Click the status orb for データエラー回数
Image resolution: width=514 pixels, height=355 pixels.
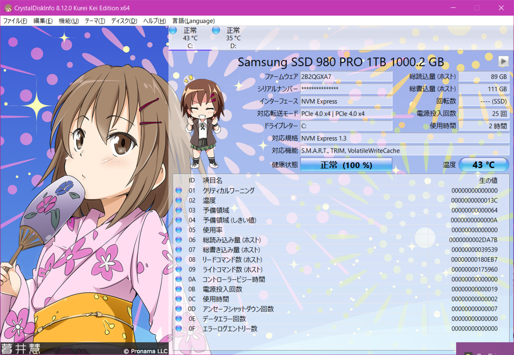pos(179,319)
